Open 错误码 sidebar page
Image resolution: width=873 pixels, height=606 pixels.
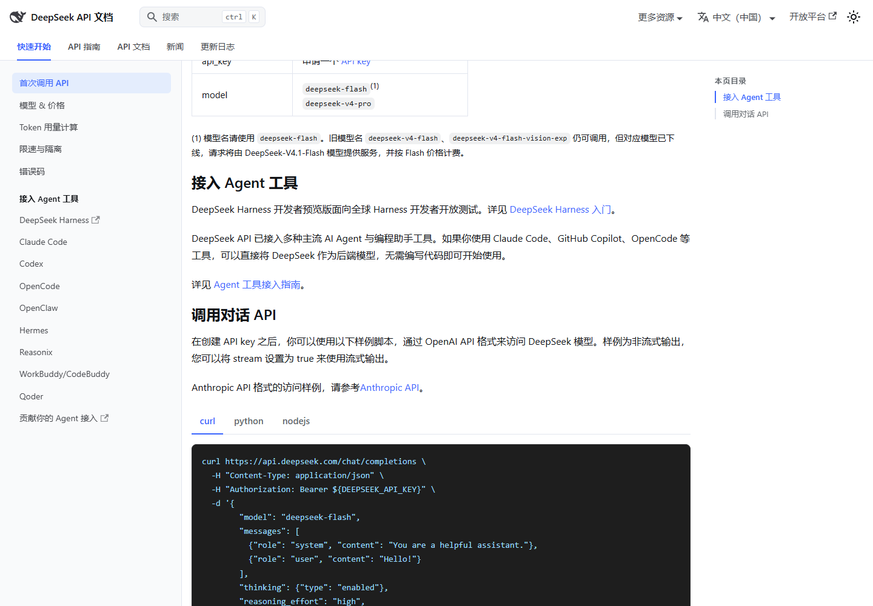click(x=92, y=171)
